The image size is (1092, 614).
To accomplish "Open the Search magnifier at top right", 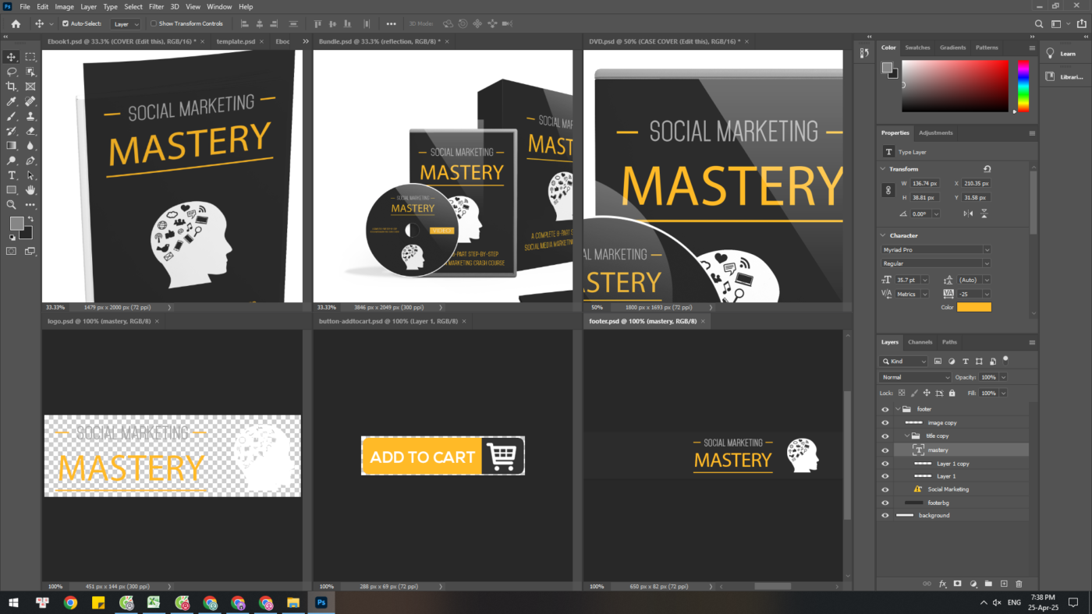I will pyautogui.click(x=1038, y=24).
